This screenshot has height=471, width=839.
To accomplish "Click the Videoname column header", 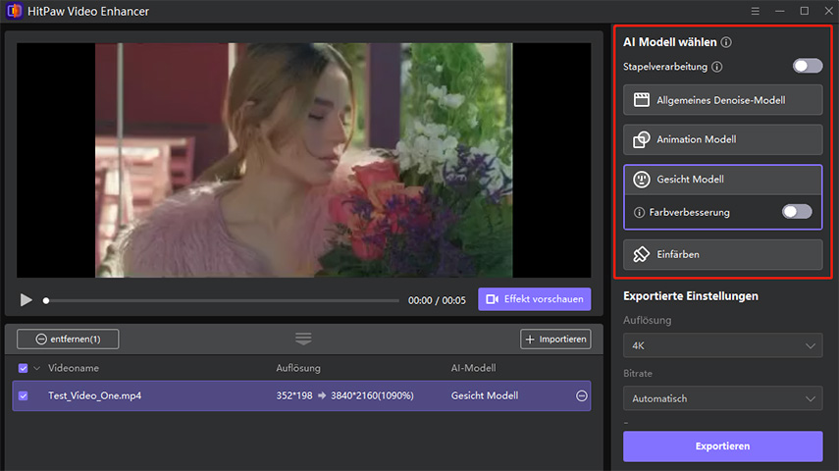I will pos(74,368).
